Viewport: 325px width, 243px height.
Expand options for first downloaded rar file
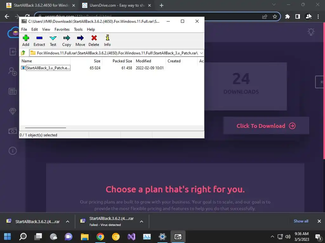coord(68,221)
